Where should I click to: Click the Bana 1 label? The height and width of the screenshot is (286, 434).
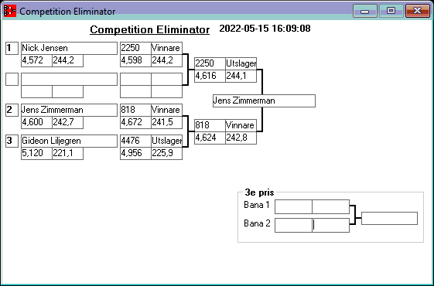[x=257, y=205]
